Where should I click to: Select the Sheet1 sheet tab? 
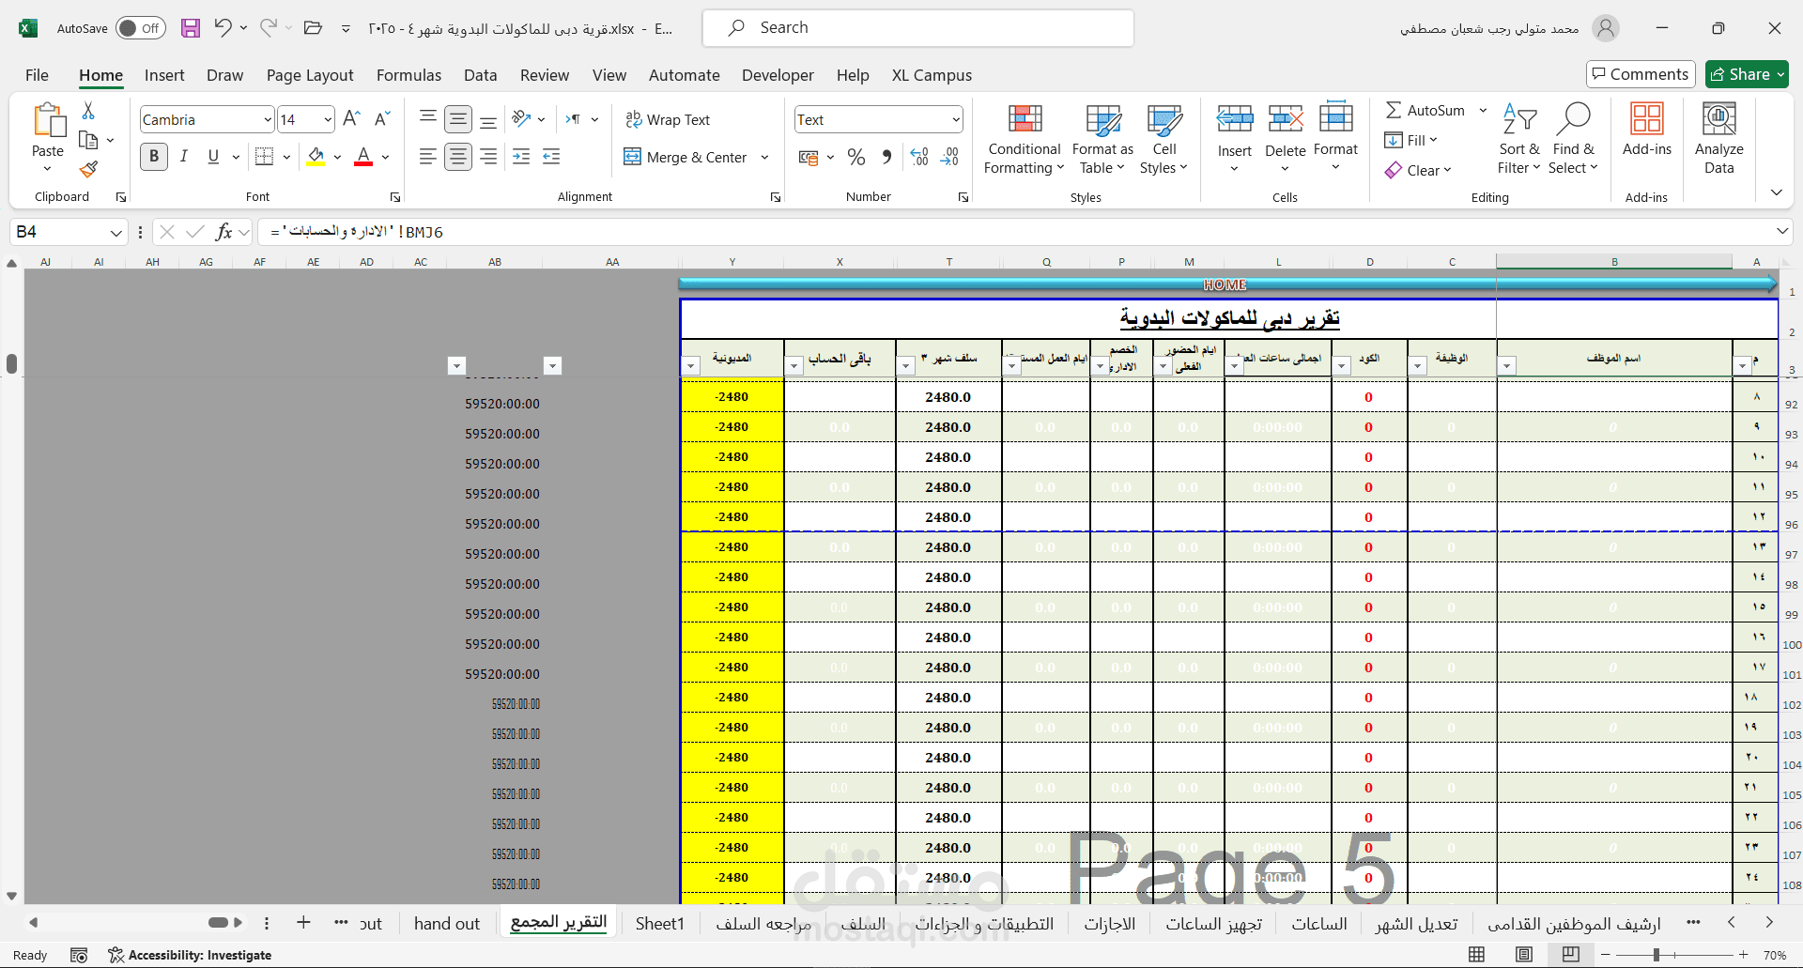click(x=660, y=923)
